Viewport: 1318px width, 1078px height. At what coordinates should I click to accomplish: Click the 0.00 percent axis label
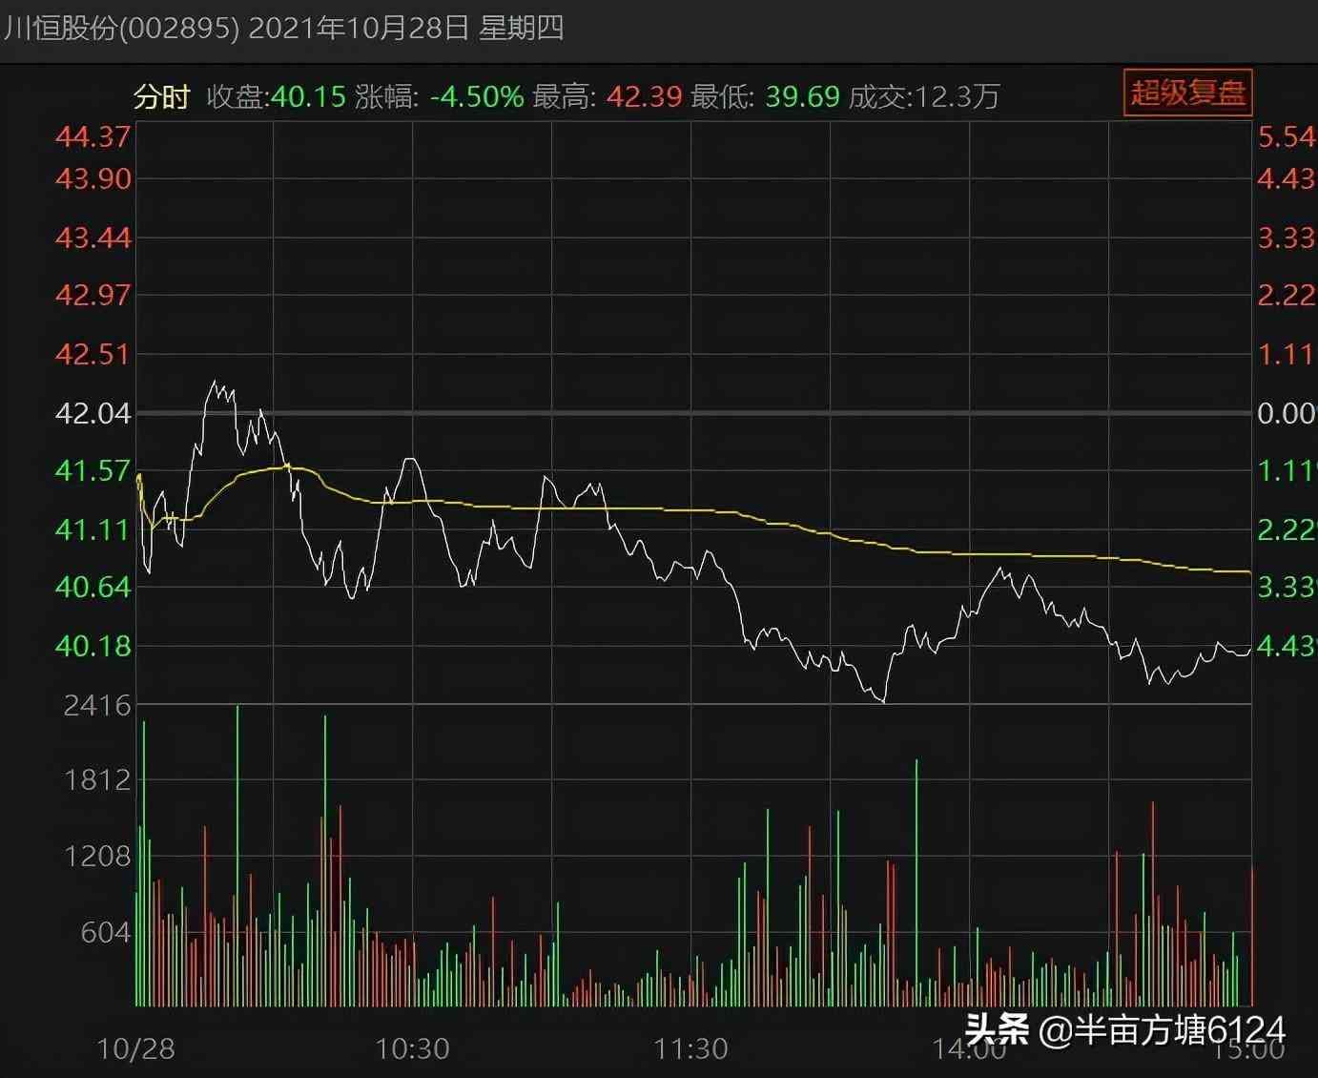[x=1286, y=414]
